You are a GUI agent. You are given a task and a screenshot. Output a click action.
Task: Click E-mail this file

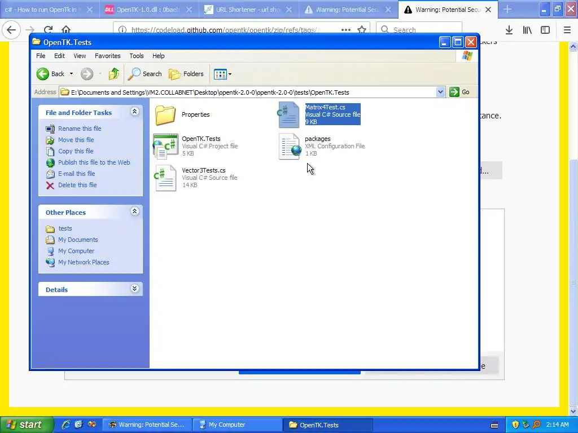[x=76, y=174]
